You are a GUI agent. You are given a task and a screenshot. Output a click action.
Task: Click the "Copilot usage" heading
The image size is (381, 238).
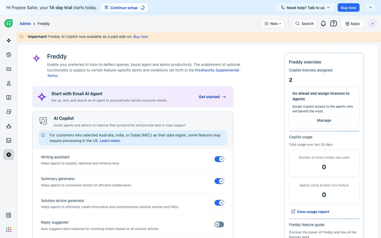[301, 137]
